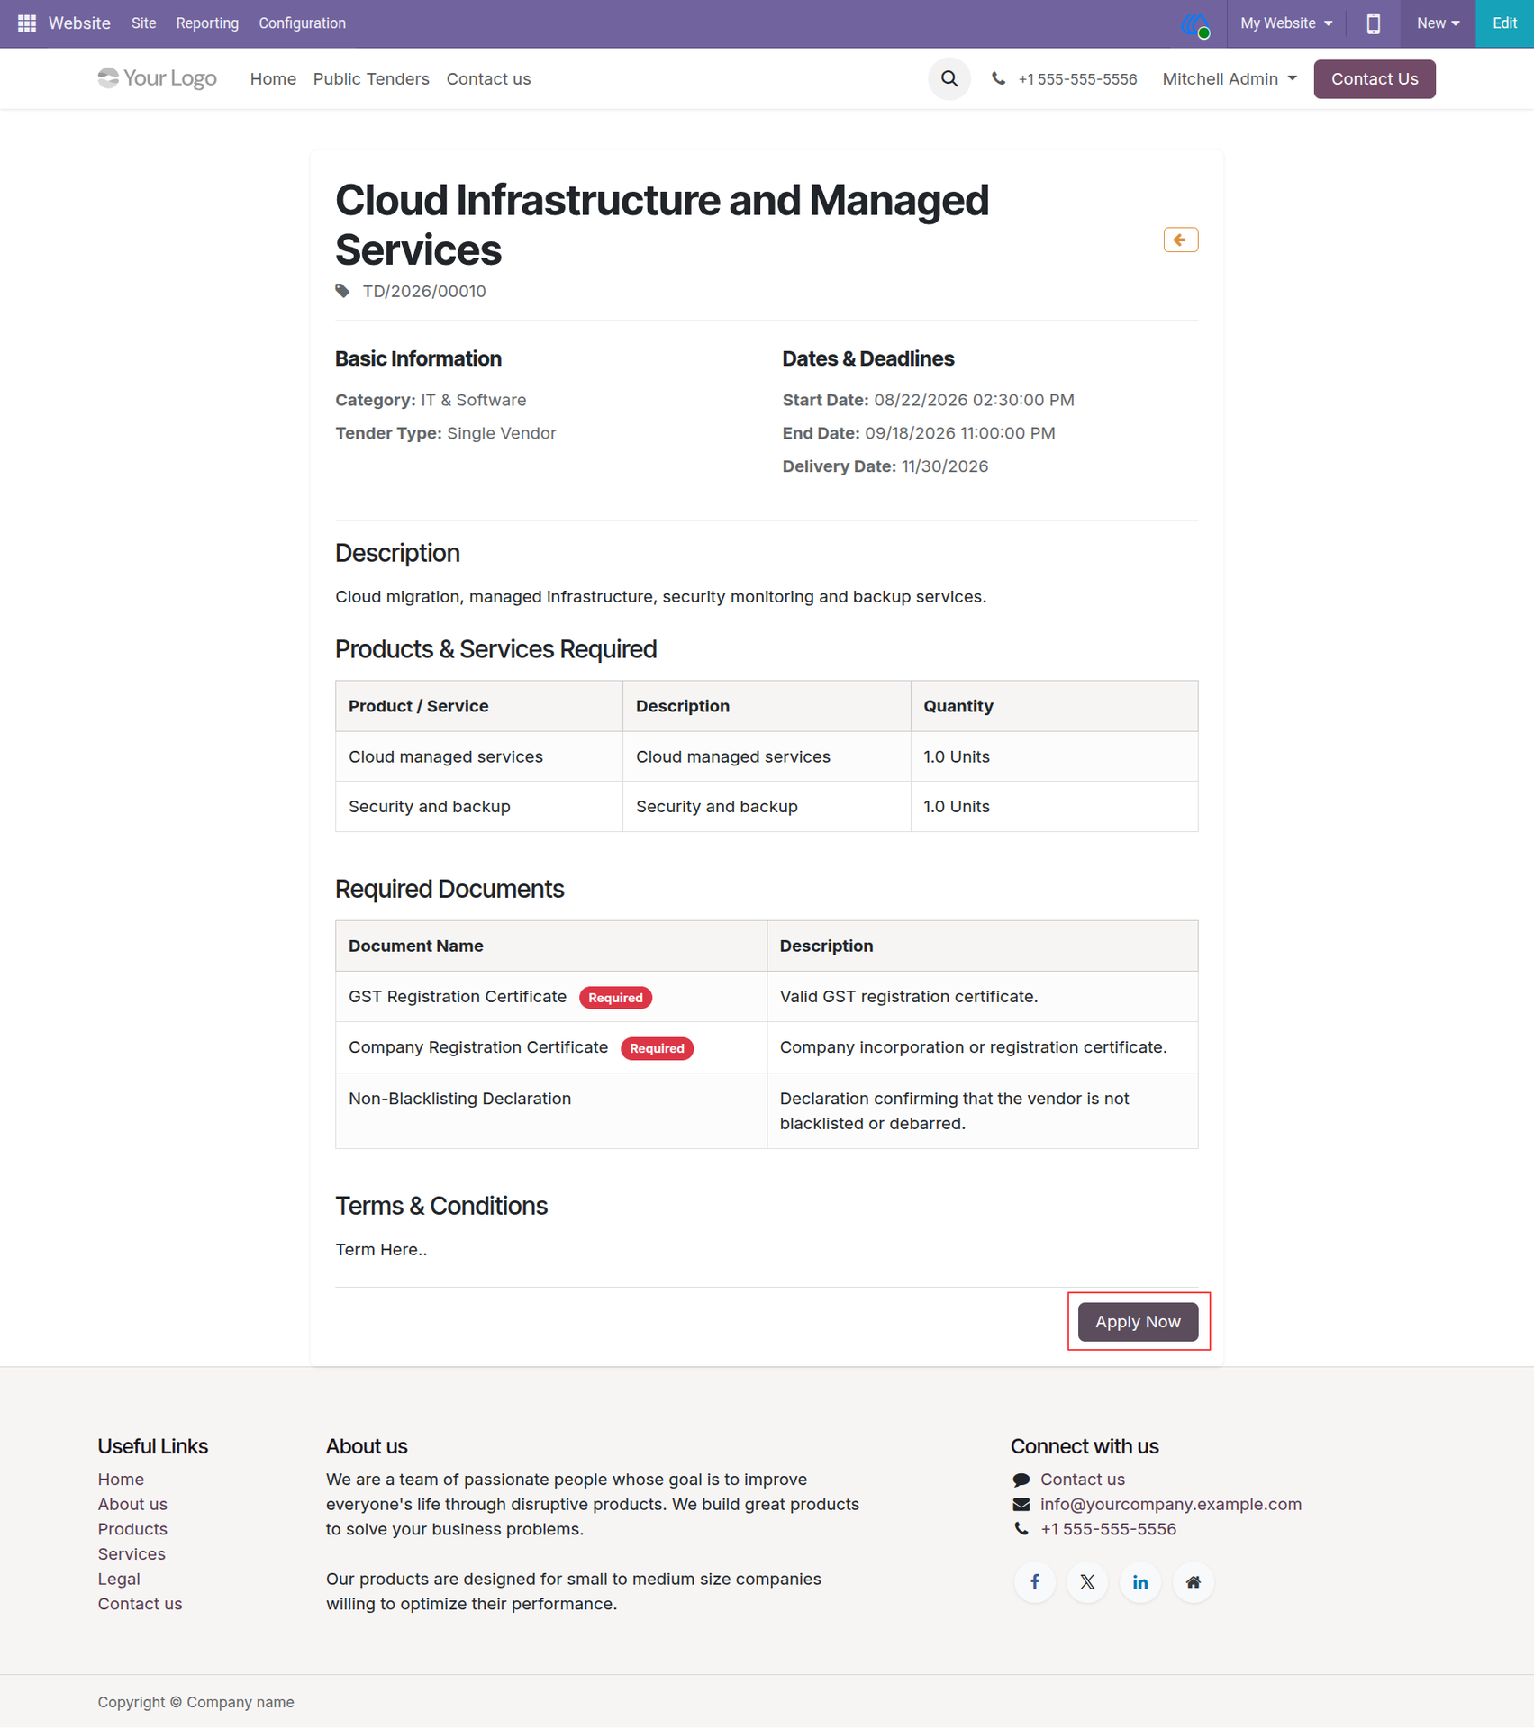
Task: Open the Facebook social icon
Action: coord(1035,1582)
